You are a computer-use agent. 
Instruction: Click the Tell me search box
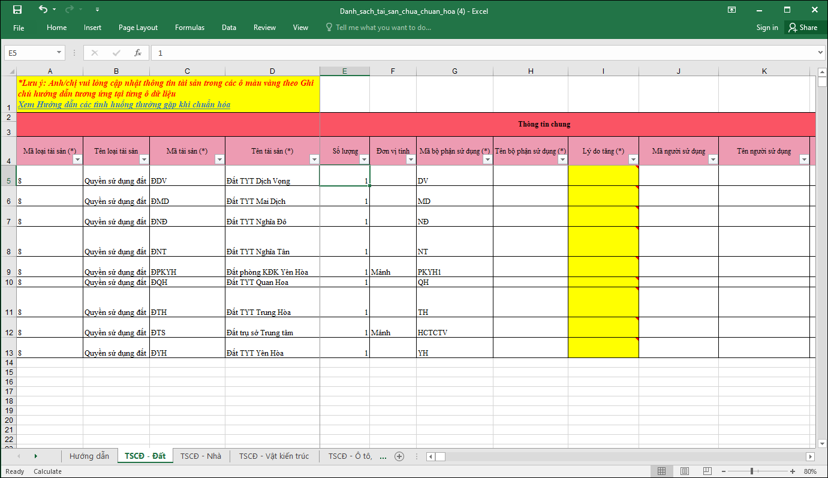click(x=383, y=28)
